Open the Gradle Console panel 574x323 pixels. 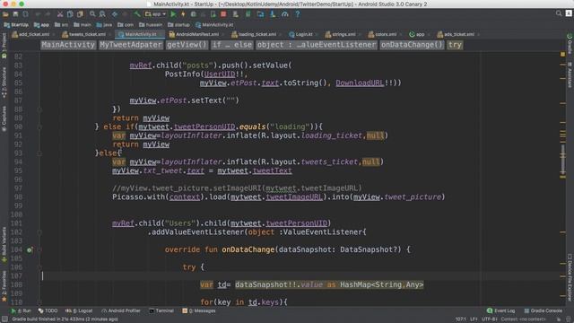(x=544, y=310)
